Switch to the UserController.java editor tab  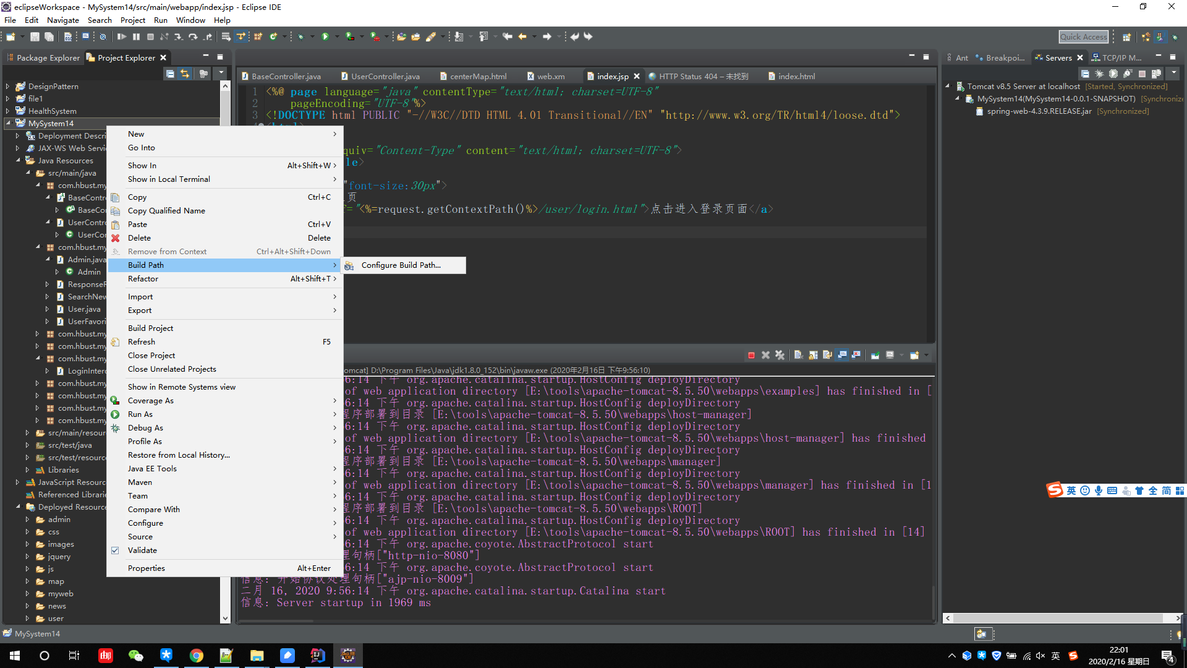coord(385,77)
